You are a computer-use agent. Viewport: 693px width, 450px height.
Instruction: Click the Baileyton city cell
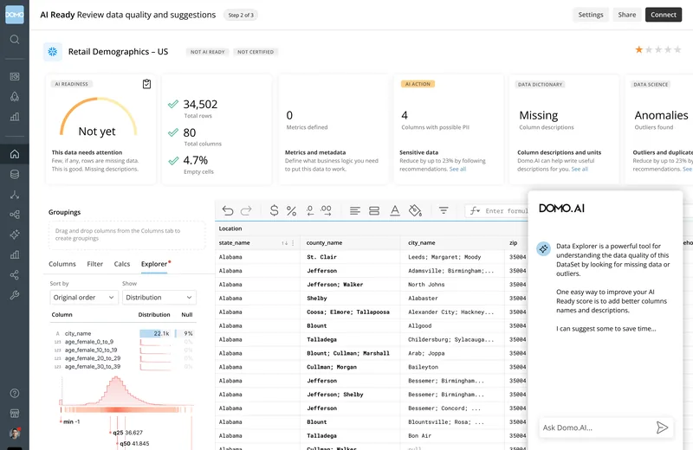pos(423,367)
